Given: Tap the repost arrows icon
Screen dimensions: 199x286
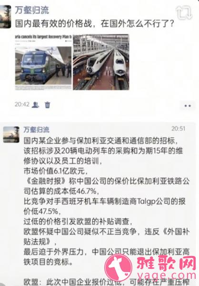Looking at the screenshot, I should (184, 12).
